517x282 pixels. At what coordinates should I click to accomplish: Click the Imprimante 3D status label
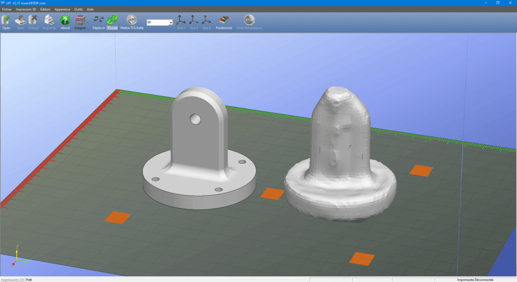click(12, 280)
